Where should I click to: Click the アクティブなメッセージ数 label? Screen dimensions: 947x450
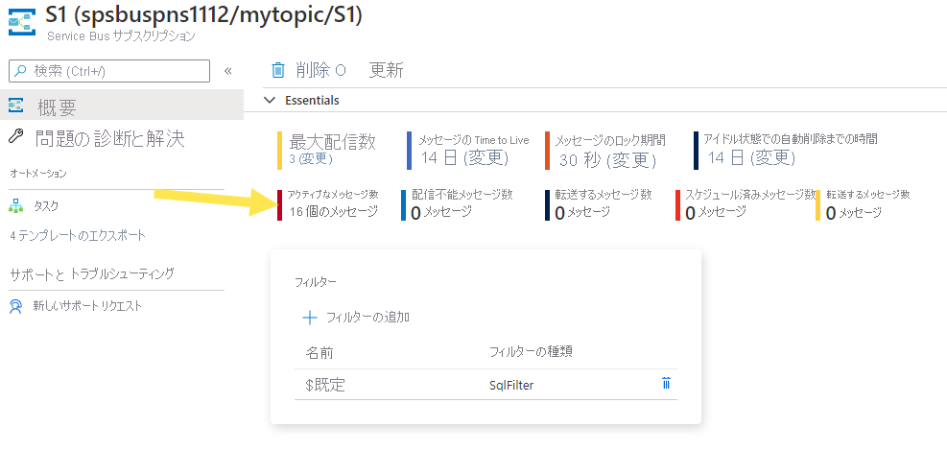pos(333,195)
